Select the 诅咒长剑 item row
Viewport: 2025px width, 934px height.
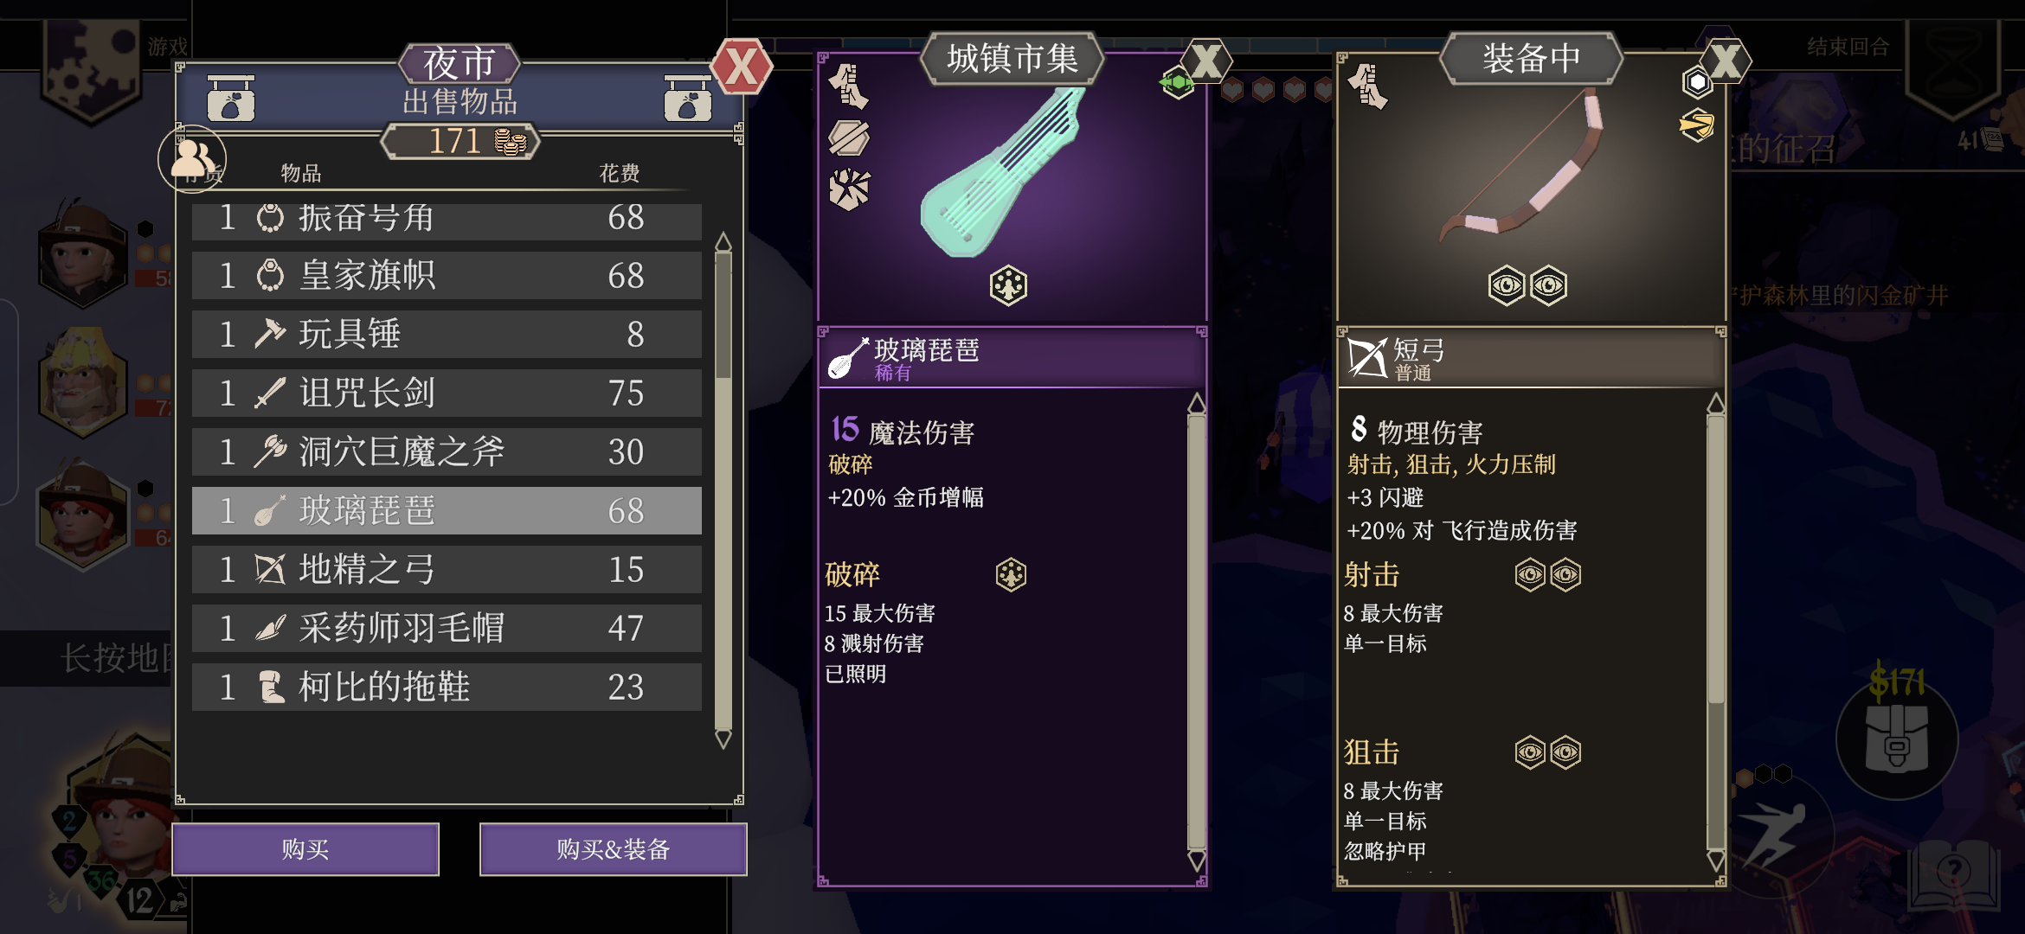(x=447, y=393)
